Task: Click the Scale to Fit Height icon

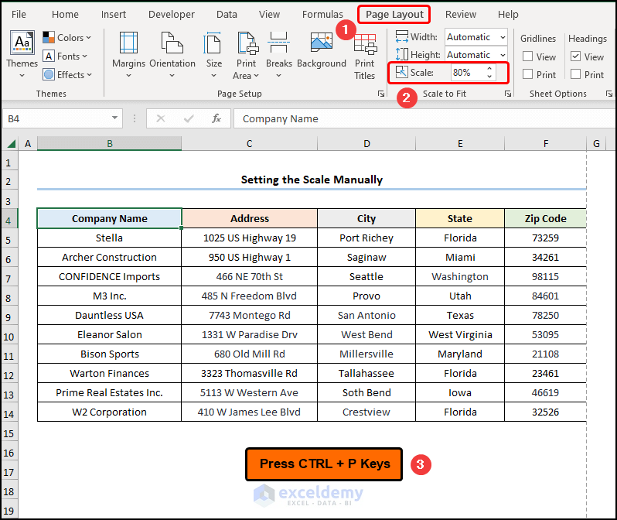Action: [402, 54]
